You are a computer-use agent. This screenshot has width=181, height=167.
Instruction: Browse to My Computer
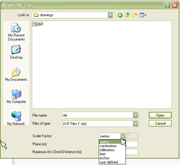(16, 97)
